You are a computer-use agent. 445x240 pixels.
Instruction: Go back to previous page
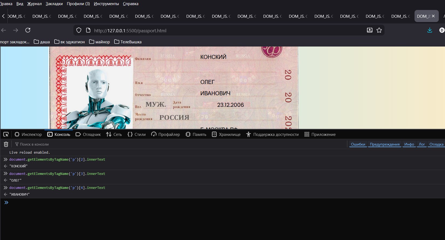point(4,30)
